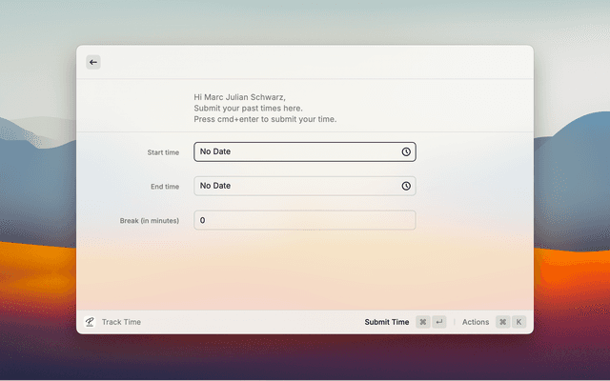610x381 pixels.
Task: Click the Track Time extension icon
Action: coord(90,322)
